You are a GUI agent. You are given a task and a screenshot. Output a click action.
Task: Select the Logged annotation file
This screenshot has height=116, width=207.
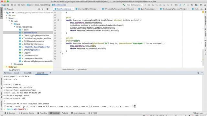[x=27, y=53]
